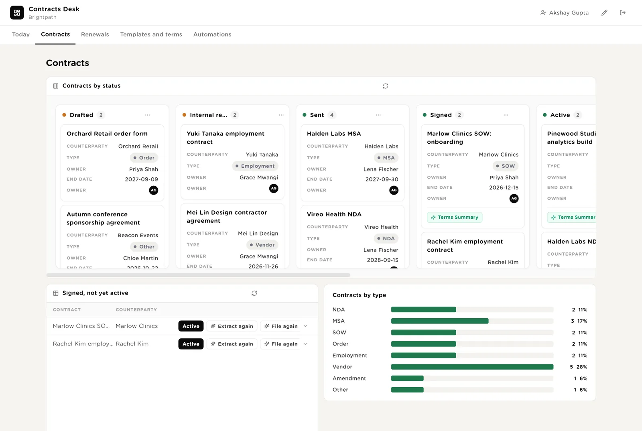Click end date 2027-09-30 on Halden Labs card
The height and width of the screenshot is (431, 642).
tap(382, 179)
